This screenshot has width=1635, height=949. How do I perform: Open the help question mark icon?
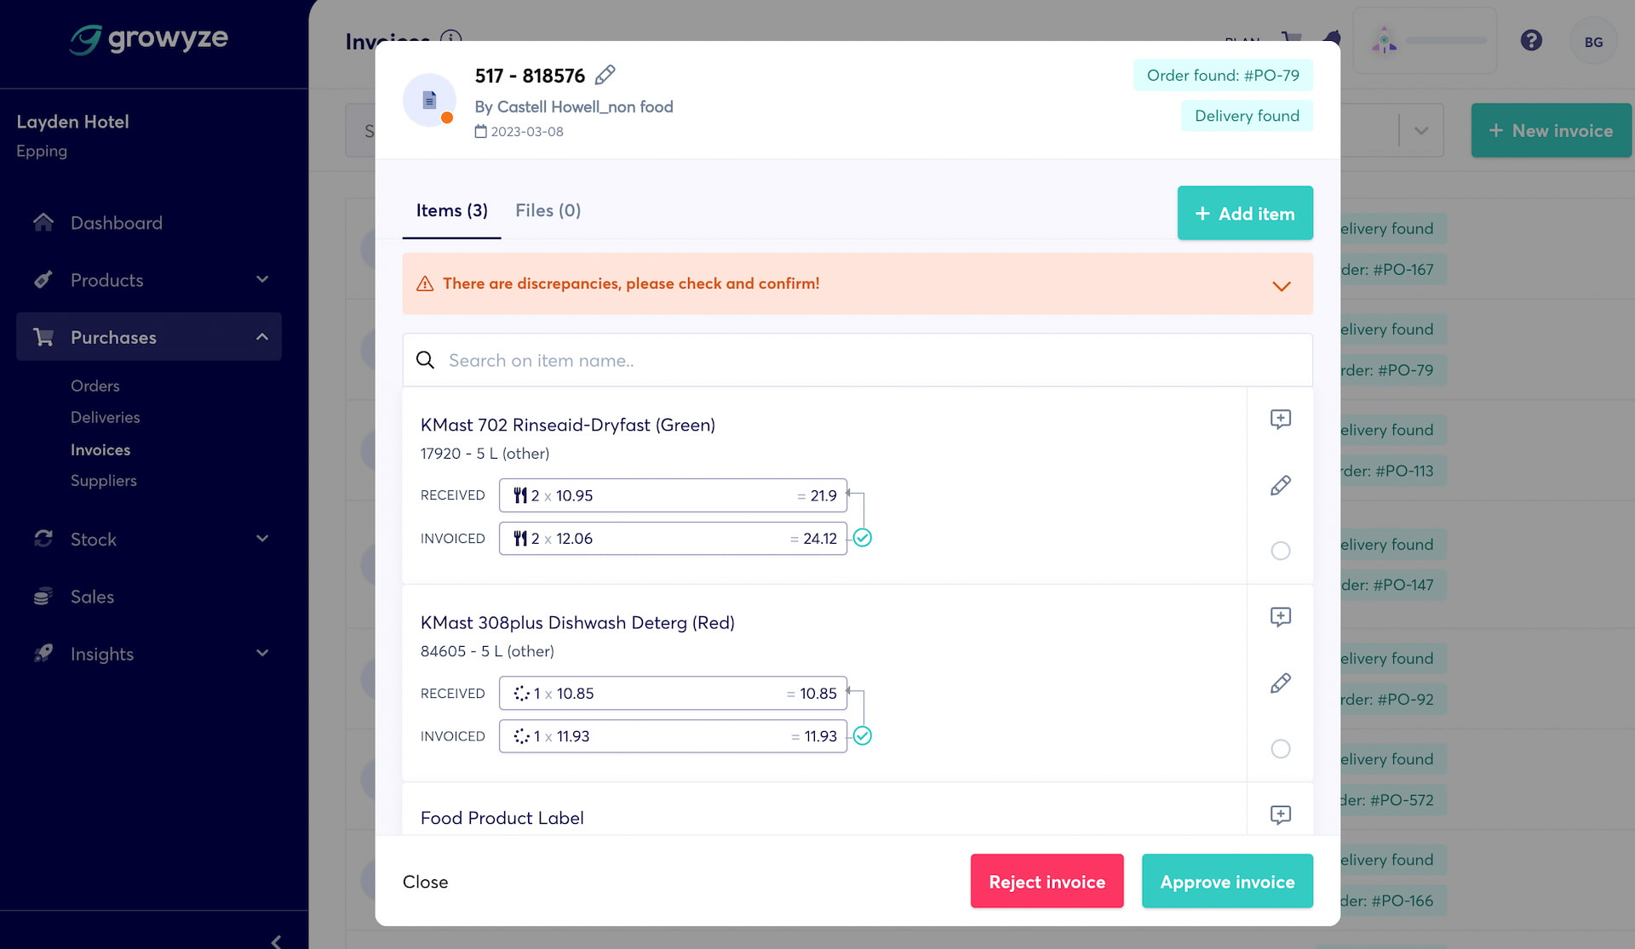pos(1530,41)
